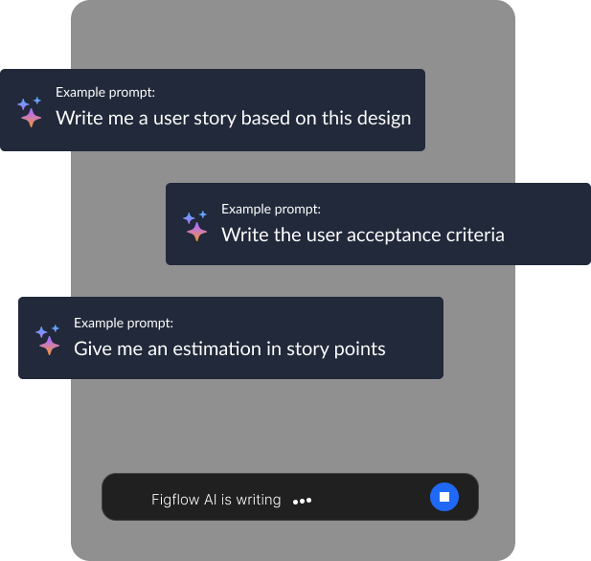Click "Example prompt:" label above acceptance criteria text
591x561 pixels.
point(271,208)
